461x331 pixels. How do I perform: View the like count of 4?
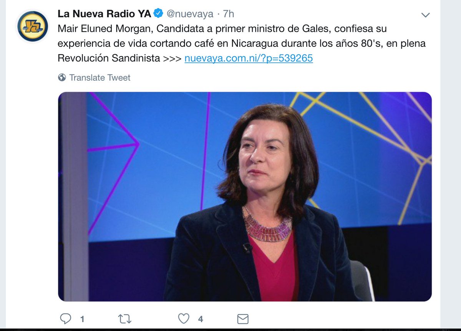coord(201,319)
